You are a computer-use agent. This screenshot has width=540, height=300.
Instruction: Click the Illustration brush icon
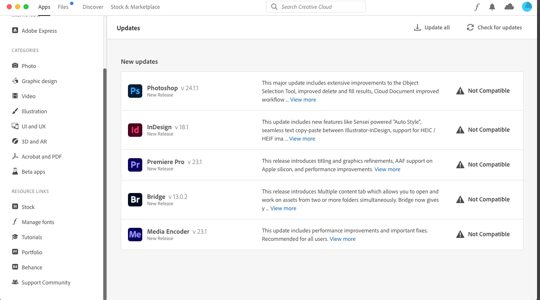(15, 111)
